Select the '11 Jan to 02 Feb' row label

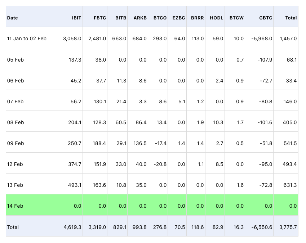tap(27, 39)
